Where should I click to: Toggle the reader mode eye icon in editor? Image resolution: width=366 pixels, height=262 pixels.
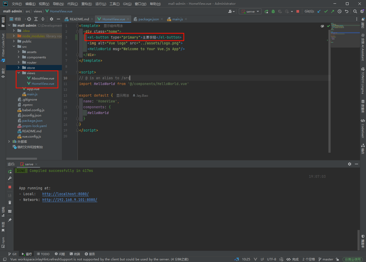pos(322,26)
